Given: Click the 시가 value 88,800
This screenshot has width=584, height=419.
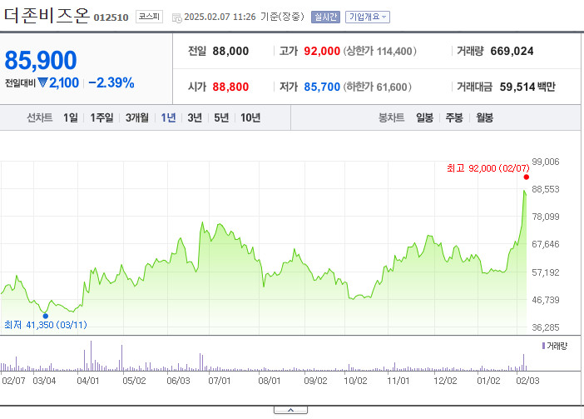Looking at the screenshot, I should [230, 87].
